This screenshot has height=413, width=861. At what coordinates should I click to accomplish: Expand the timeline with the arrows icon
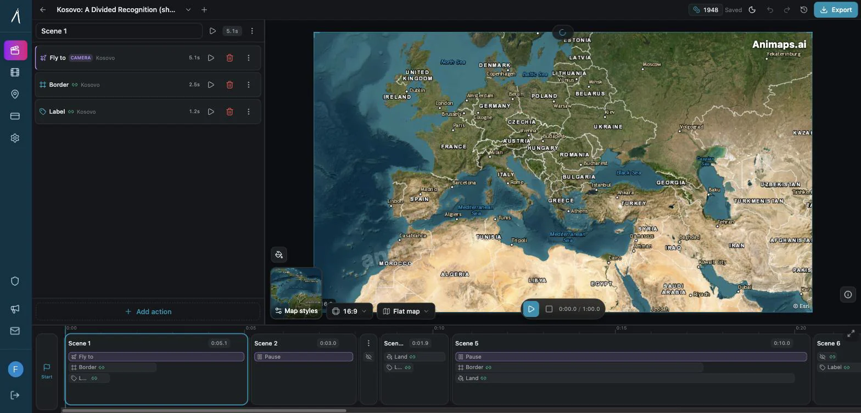click(851, 333)
